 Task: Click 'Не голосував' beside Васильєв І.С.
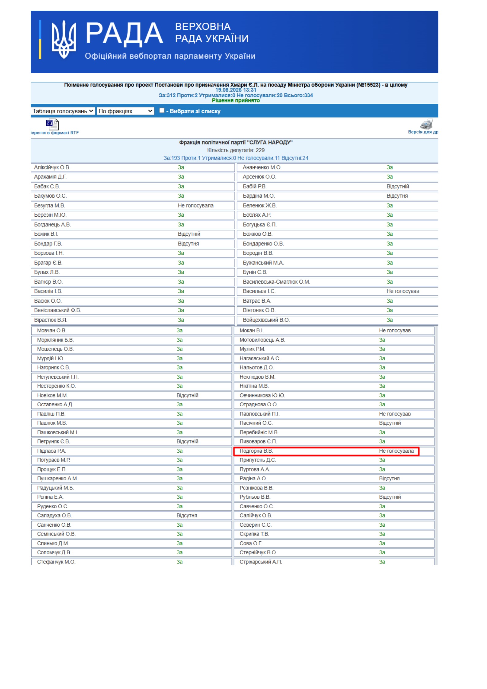click(403, 291)
